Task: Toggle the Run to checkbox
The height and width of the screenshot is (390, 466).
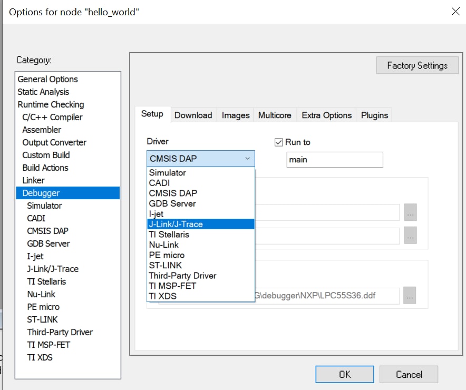Action: 279,142
